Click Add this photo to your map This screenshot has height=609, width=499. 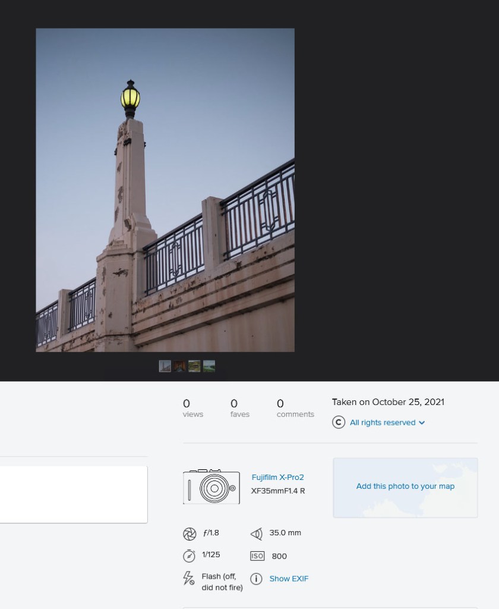point(405,486)
